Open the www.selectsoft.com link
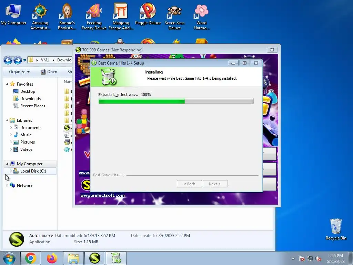The height and width of the screenshot is (265, 353). pos(102,195)
